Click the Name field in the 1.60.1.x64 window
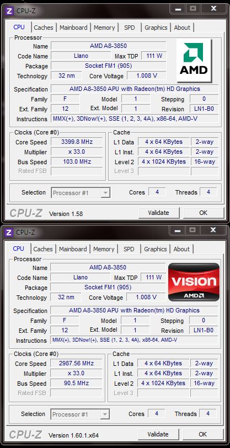This screenshot has width=230, height=448. tap(108, 267)
